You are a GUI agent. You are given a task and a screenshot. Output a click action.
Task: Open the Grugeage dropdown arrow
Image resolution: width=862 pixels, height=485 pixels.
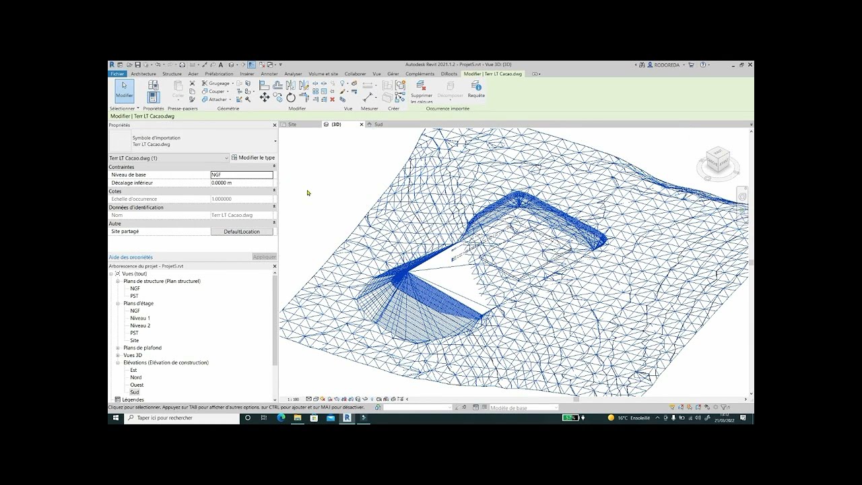232,84
